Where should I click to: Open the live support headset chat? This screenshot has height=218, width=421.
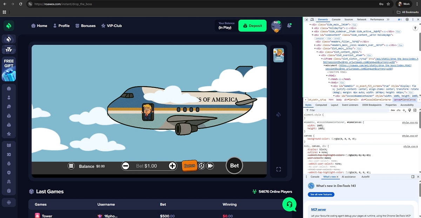[x=289, y=204]
